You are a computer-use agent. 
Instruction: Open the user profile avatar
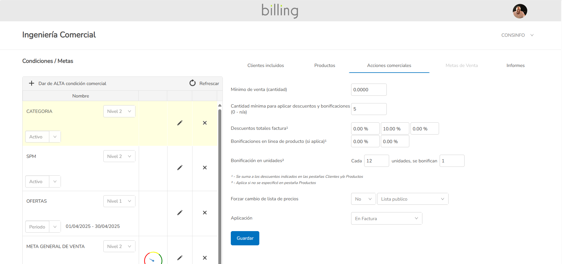click(x=520, y=11)
